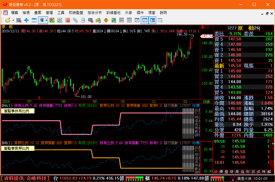The height and width of the screenshot is (182, 275).
Task: Click the green money stack icon
Action: (x=98, y=20)
